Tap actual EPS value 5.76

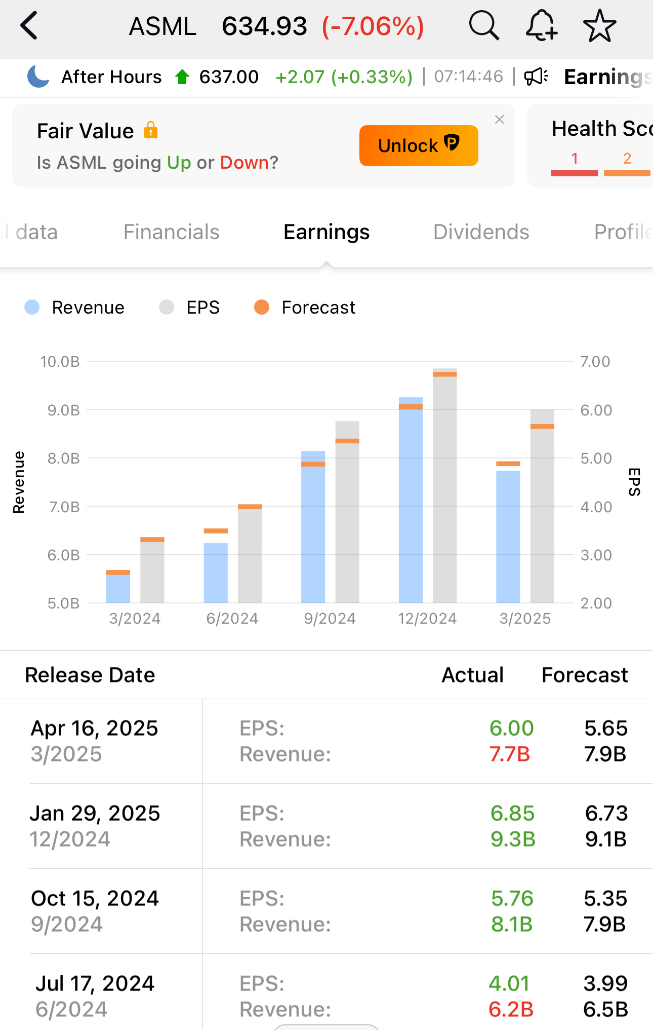(x=512, y=898)
